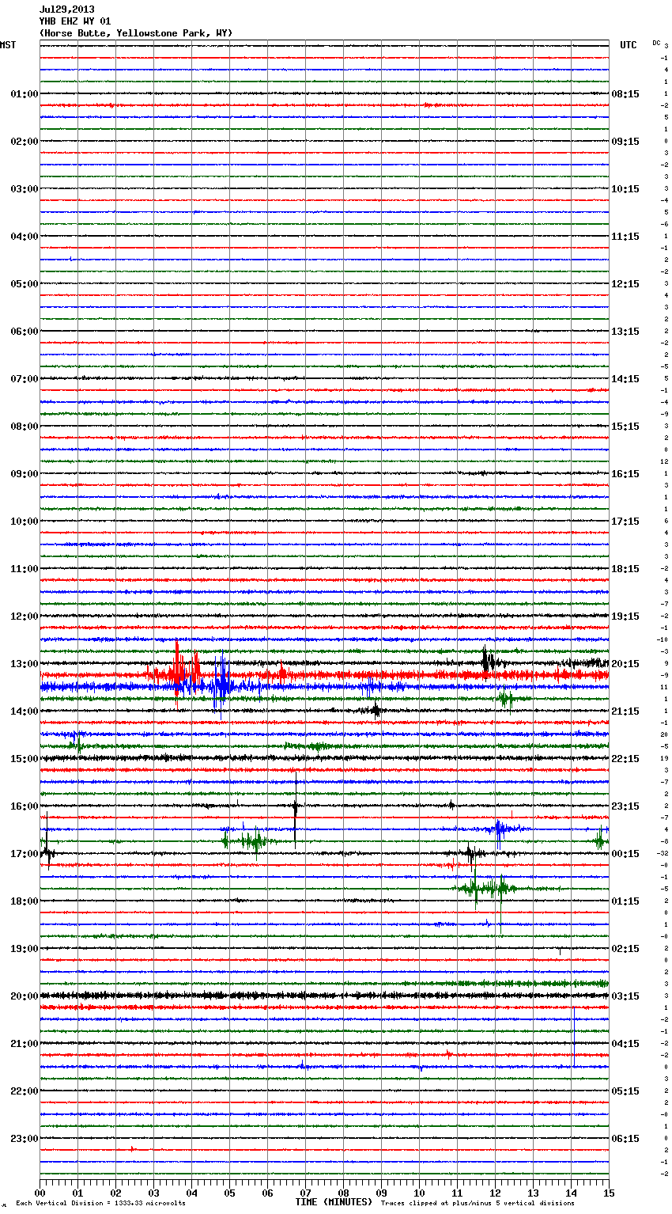The height and width of the screenshot is (1214, 672).
Task: Click the Each Vertical Division scale note
Action: [100, 1203]
